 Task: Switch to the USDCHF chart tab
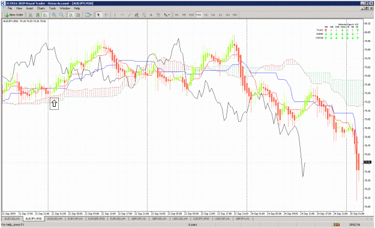click(223, 218)
